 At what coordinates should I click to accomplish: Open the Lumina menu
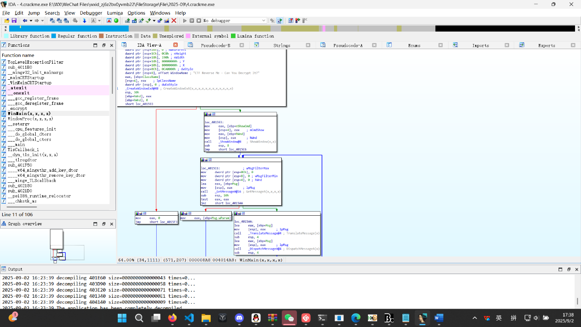[115, 13]
